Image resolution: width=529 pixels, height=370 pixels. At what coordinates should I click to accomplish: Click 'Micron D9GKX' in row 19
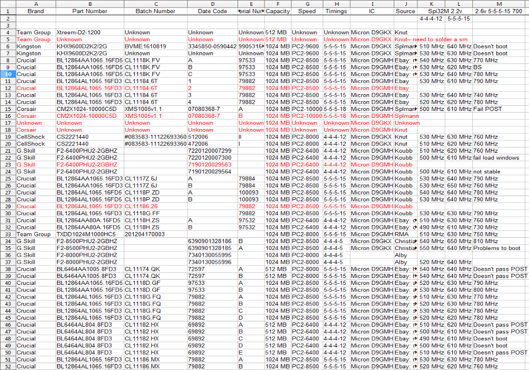point(371,137)
